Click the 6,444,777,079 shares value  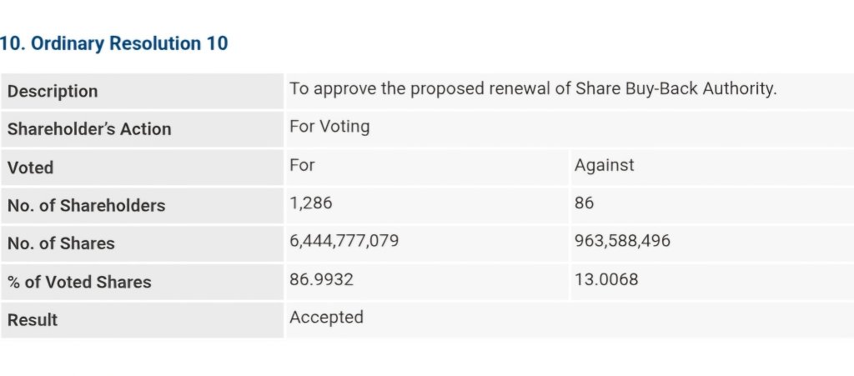click(344, 241)
